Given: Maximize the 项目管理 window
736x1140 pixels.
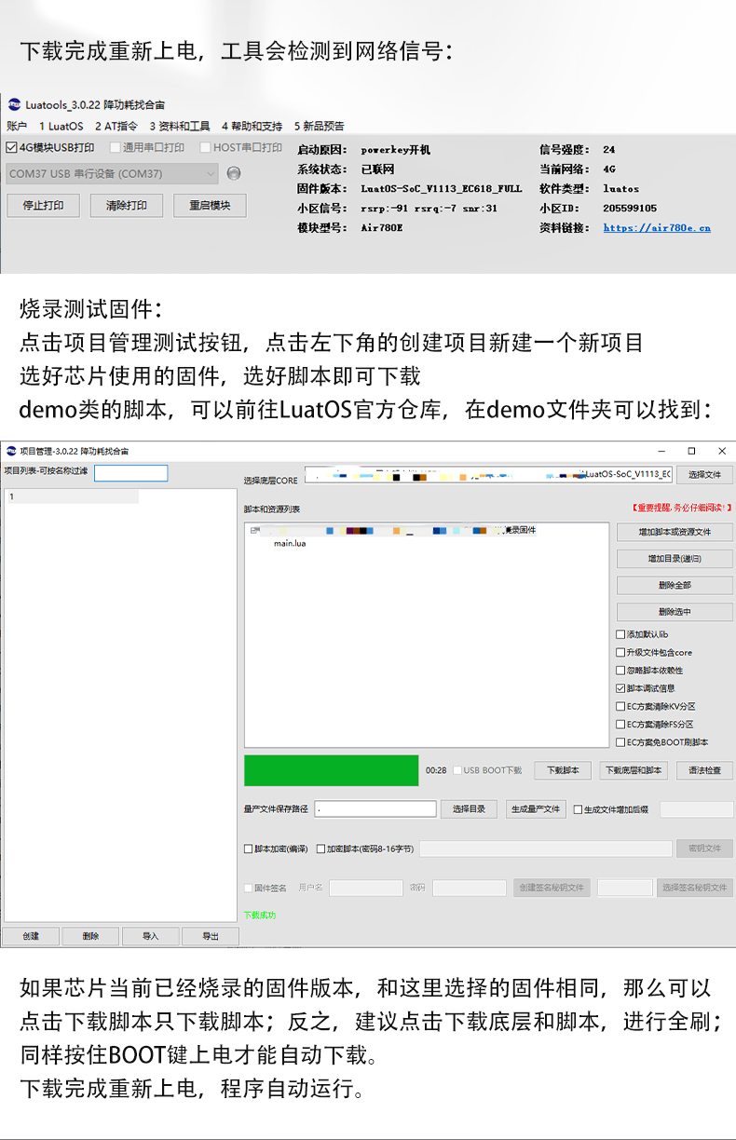Looking at the screenshot, I should pos(691,451).
